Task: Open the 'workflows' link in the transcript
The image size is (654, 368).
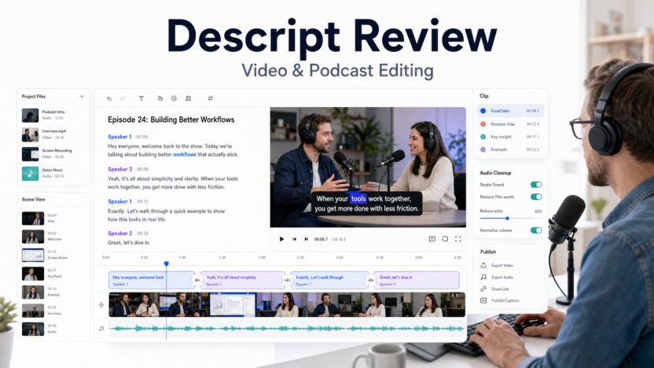Action: tap(185, 154)
